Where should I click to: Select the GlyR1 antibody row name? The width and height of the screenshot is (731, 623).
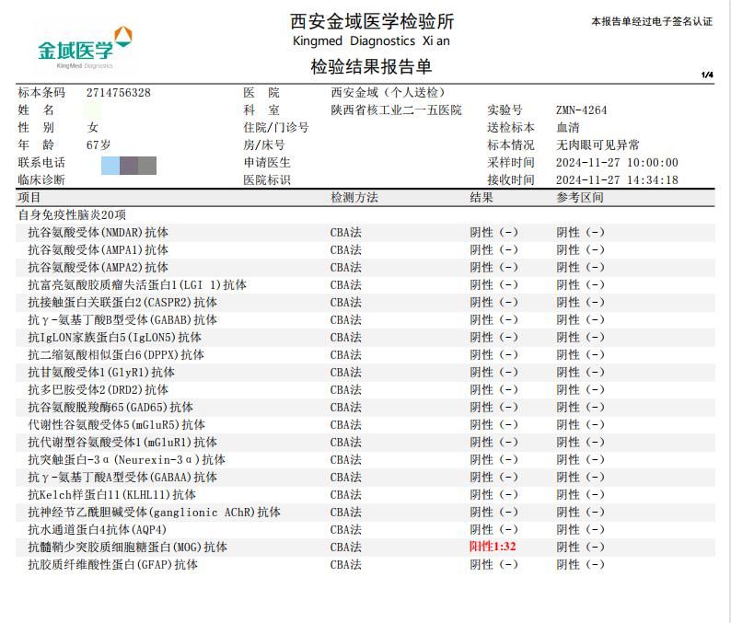coord(101,373)
